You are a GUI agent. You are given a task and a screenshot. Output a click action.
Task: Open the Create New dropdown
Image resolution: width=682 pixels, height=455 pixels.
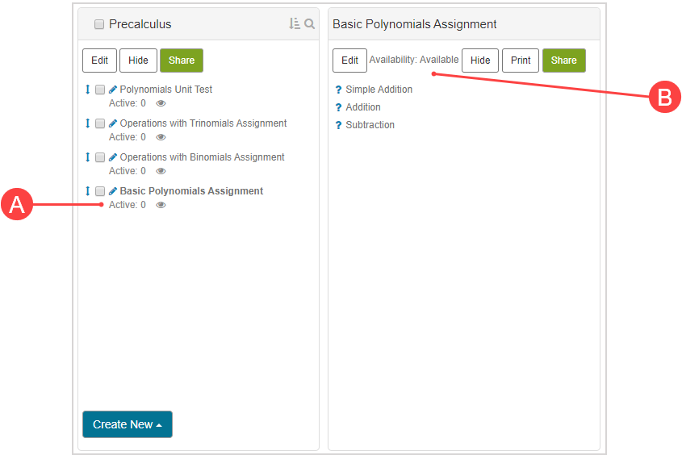(x=128, y=424)
